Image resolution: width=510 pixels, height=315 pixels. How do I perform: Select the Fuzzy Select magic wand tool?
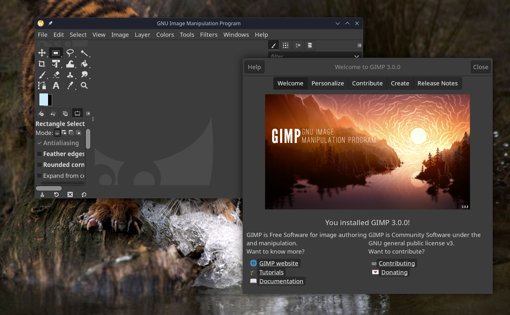point(84,53)
